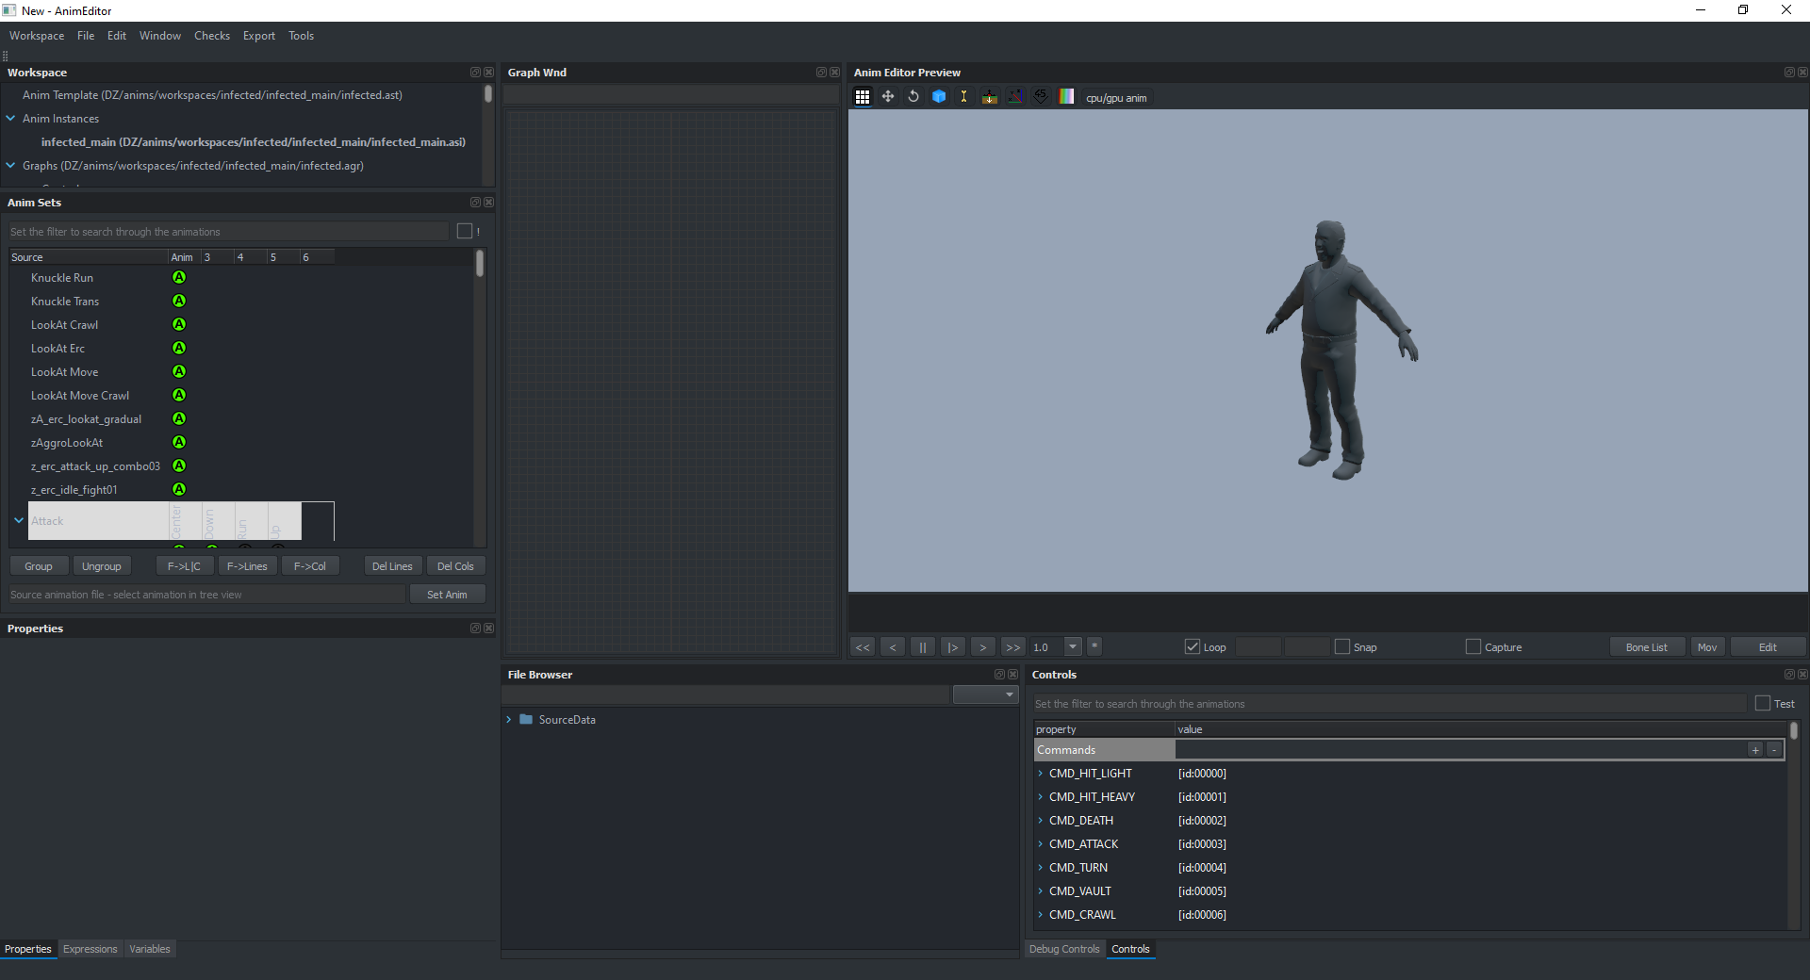Click the asterisk button next to playback speed
Image resolution: width=1810 pixels, height=980 pixels.
point(1094,646)
